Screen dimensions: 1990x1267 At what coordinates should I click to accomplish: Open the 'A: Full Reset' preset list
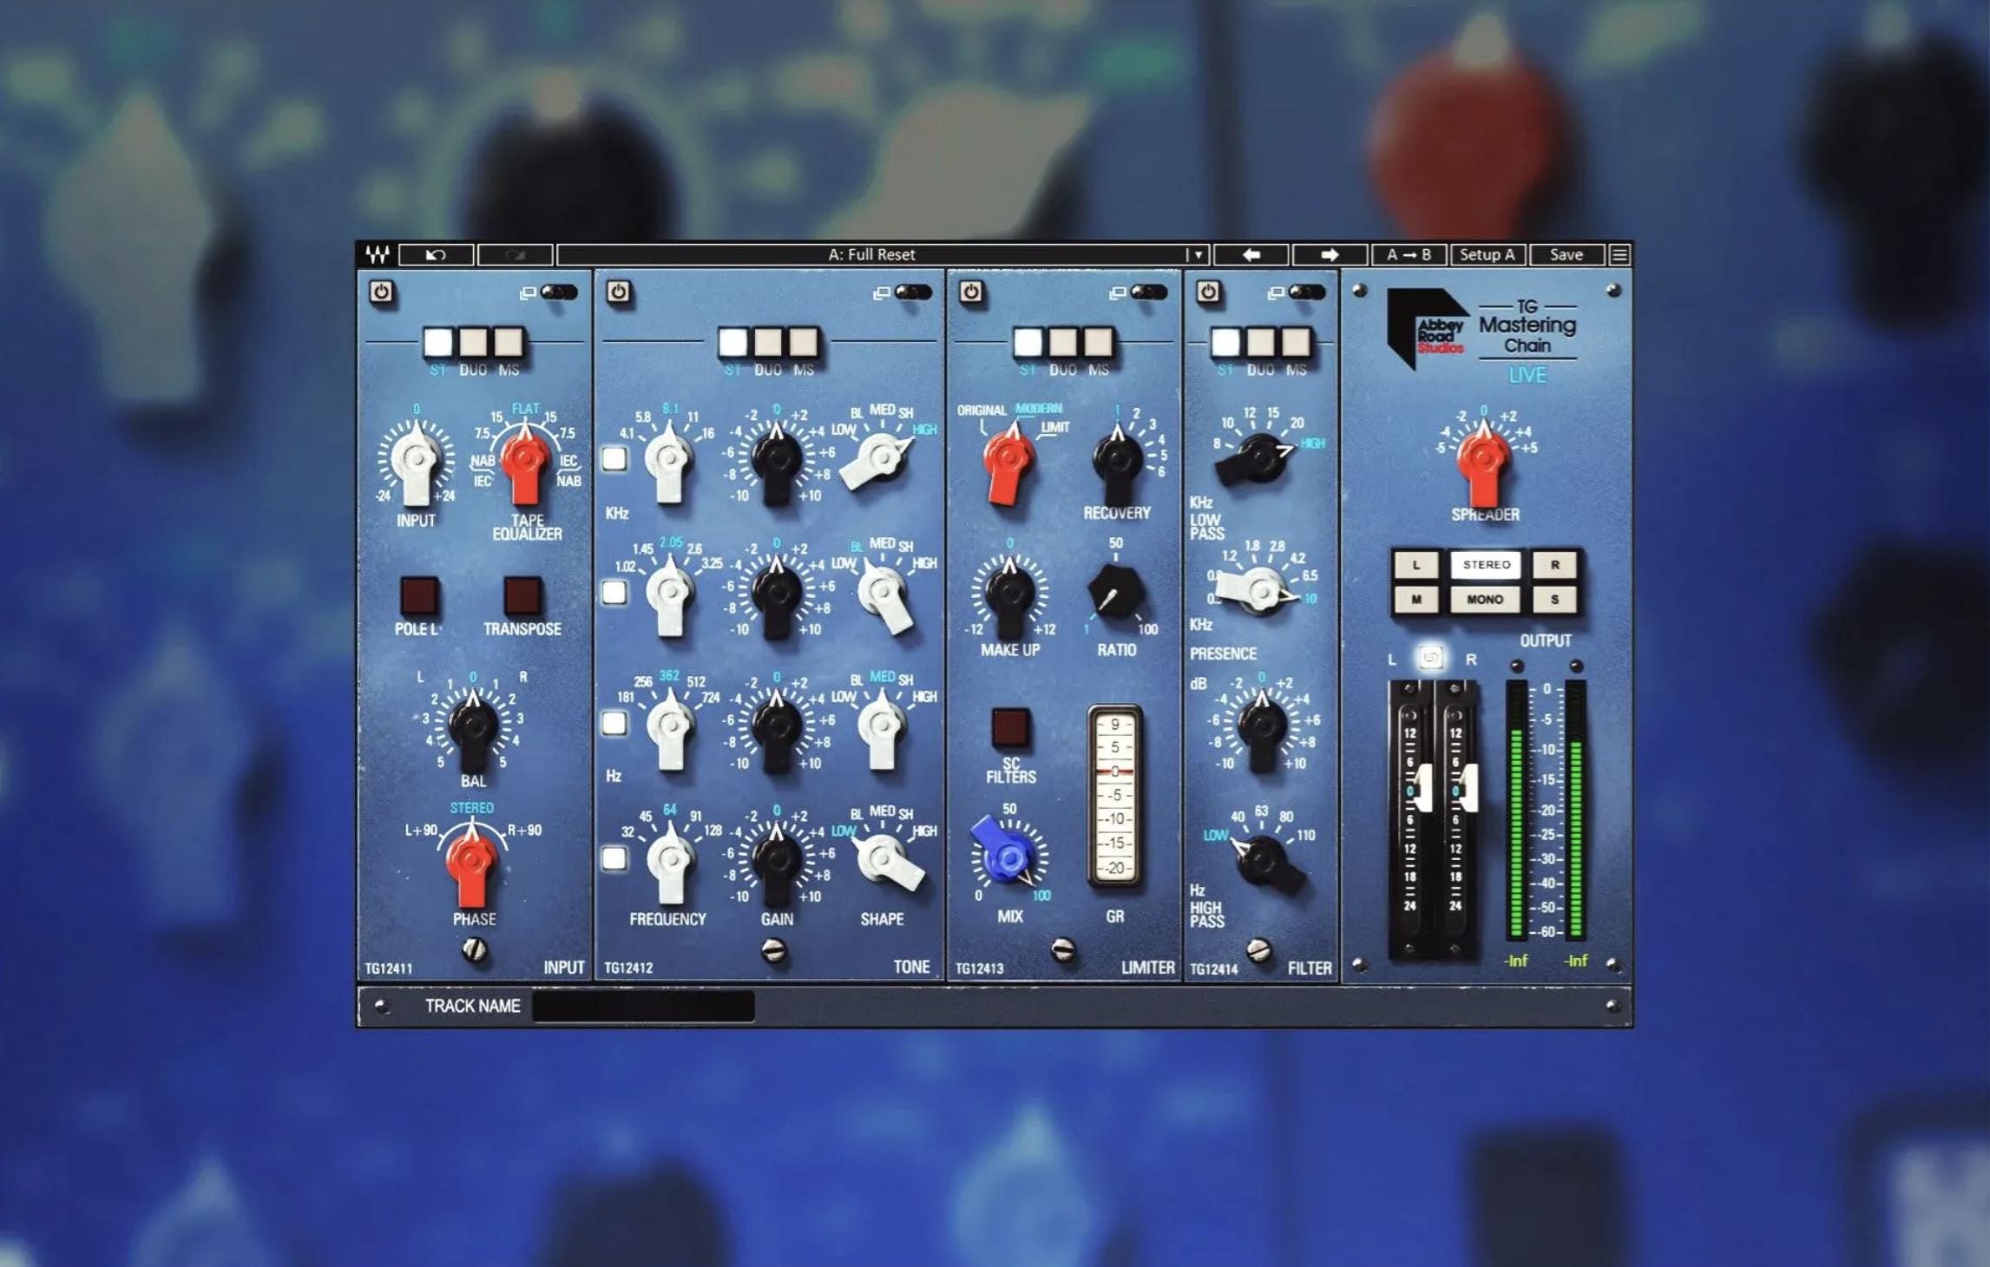[x=871, y=254]
